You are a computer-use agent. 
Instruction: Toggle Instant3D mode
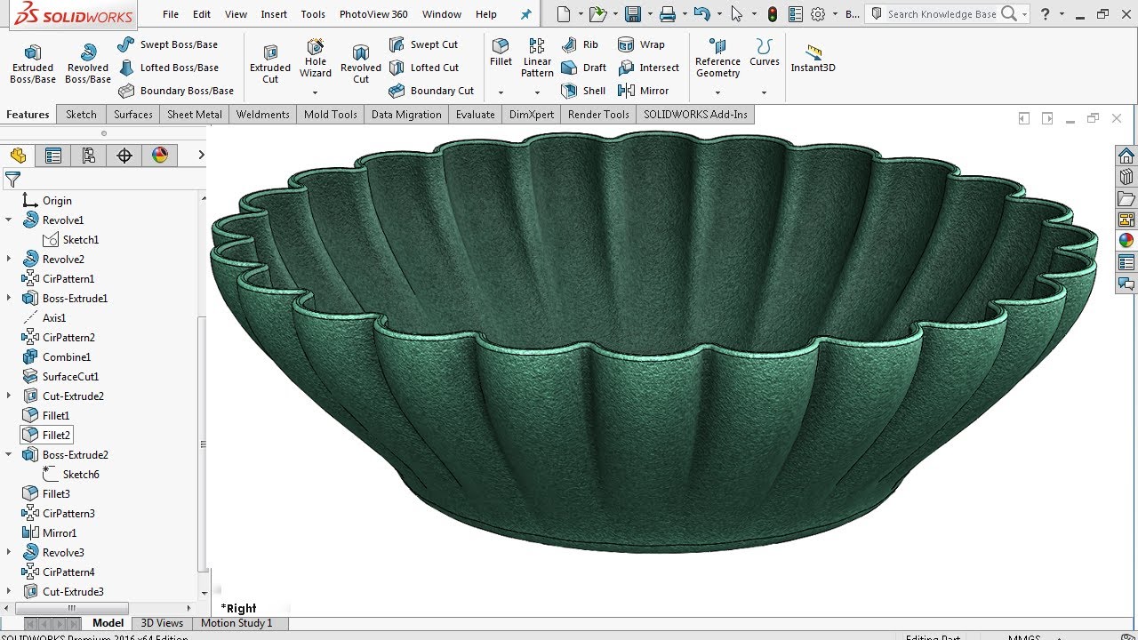coord(813,59)
